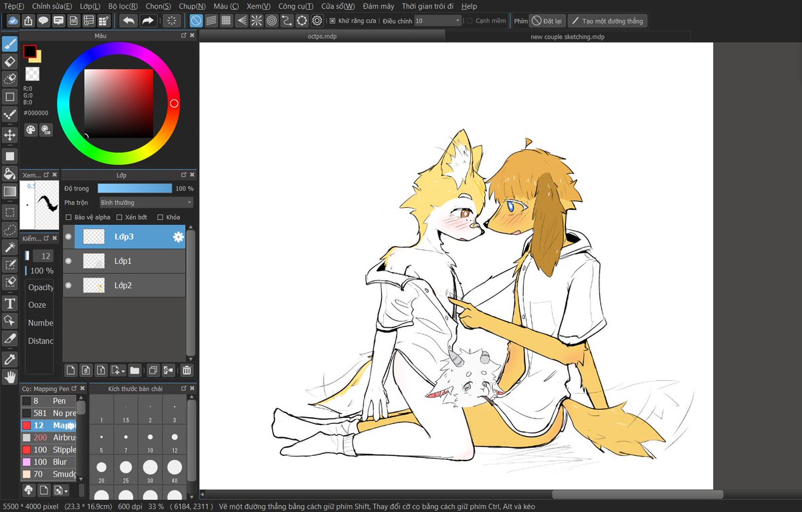The width and height of the screenshot is (802, 512).
Task: Open add-layer dropdown arrow in layer panel
Action: (123, 372)
